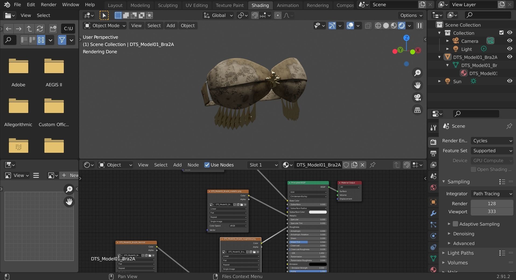This screenshot has height=280, width=516.
Task: Hide the Sun light in outliner
Action: (510, 81)
